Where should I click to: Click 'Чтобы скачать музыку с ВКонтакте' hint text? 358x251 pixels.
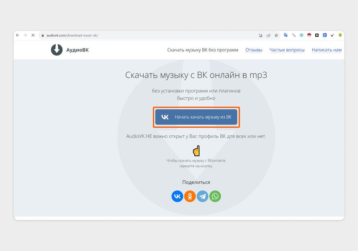(x=196, y=160)
